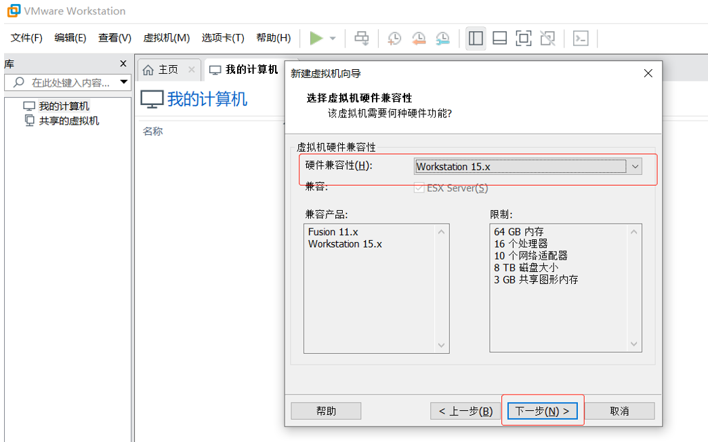Viewport: 708px width, 442px height.
Task: Expand the library search filter dropdown arrow
Action: click(x=124, y=82)
